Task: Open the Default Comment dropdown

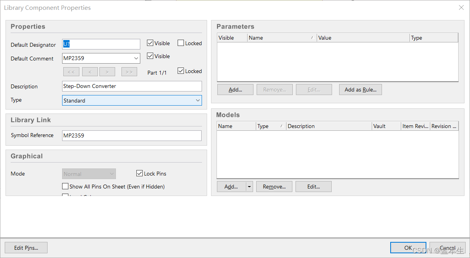Action: [x=136, y=58]
